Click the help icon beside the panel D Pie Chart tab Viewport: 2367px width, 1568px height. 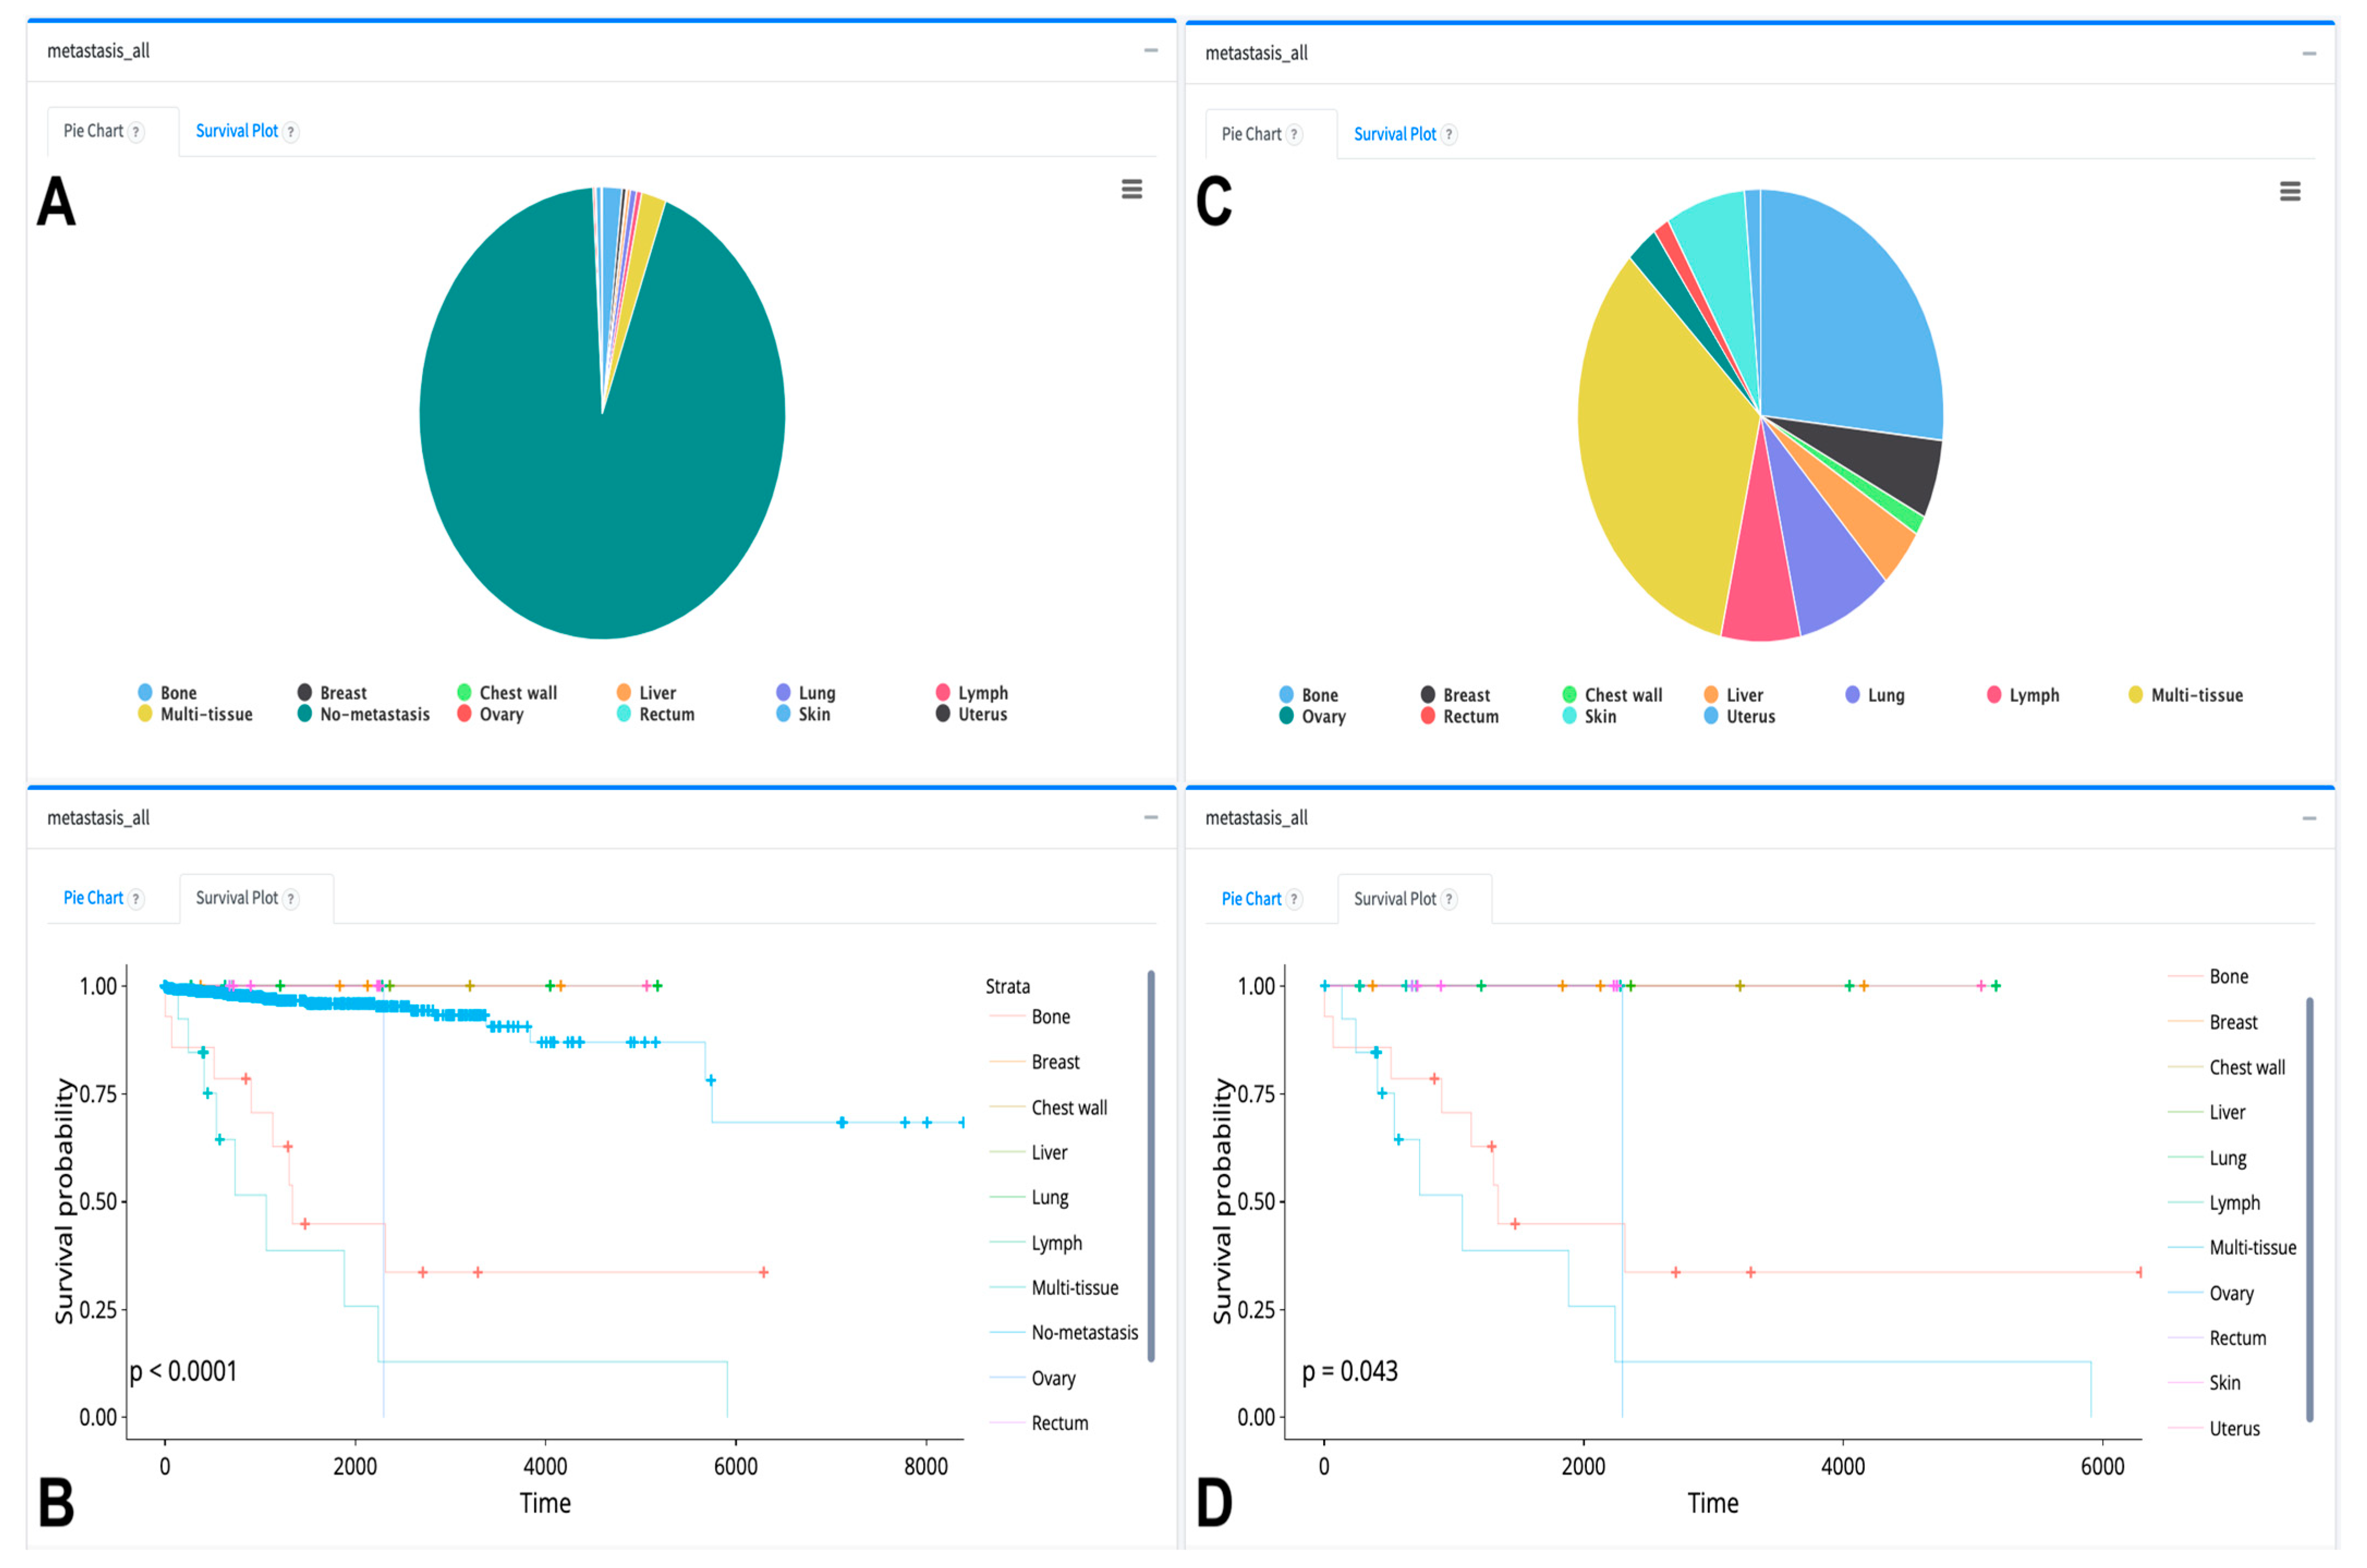pyautogui.click(x=1295, y=900)
